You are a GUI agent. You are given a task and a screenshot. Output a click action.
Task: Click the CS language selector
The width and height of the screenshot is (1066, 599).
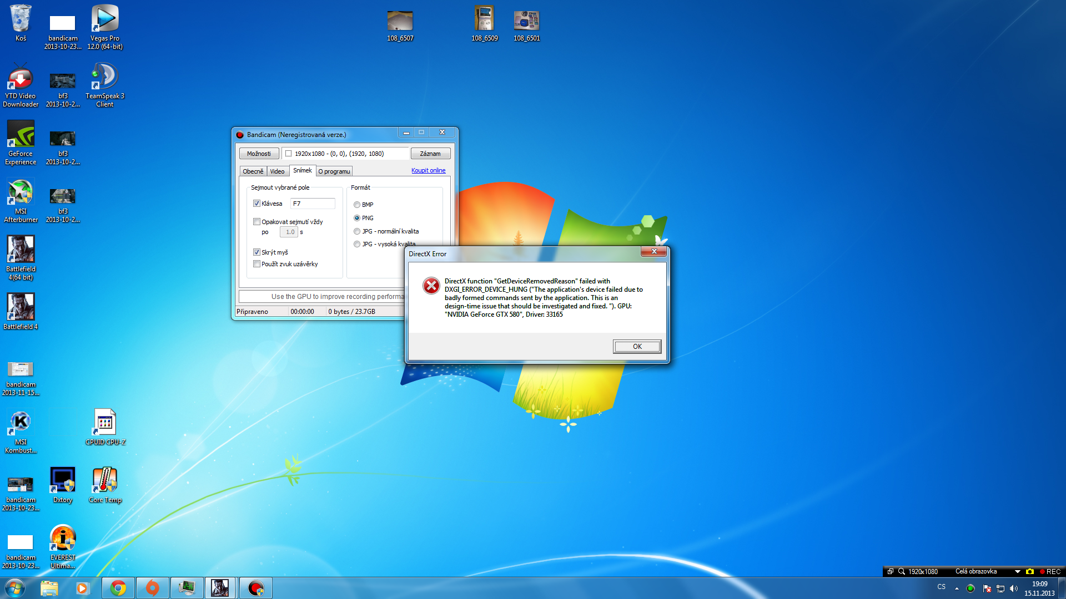coord(941,587)
